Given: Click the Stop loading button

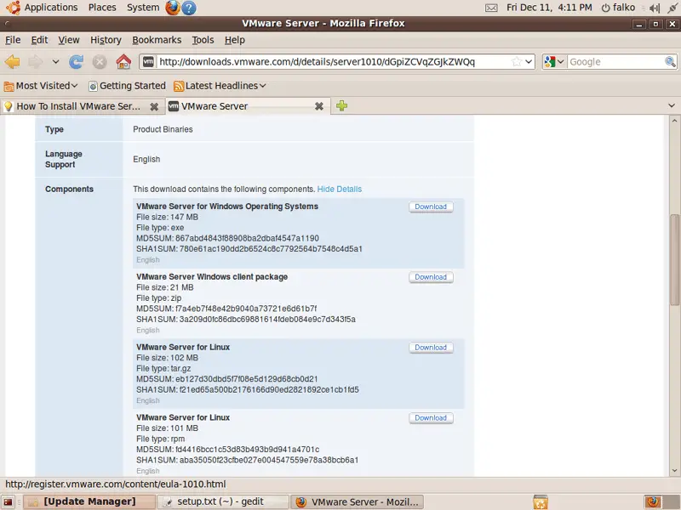Looking at the screenshot, I should tap(100, 62).
